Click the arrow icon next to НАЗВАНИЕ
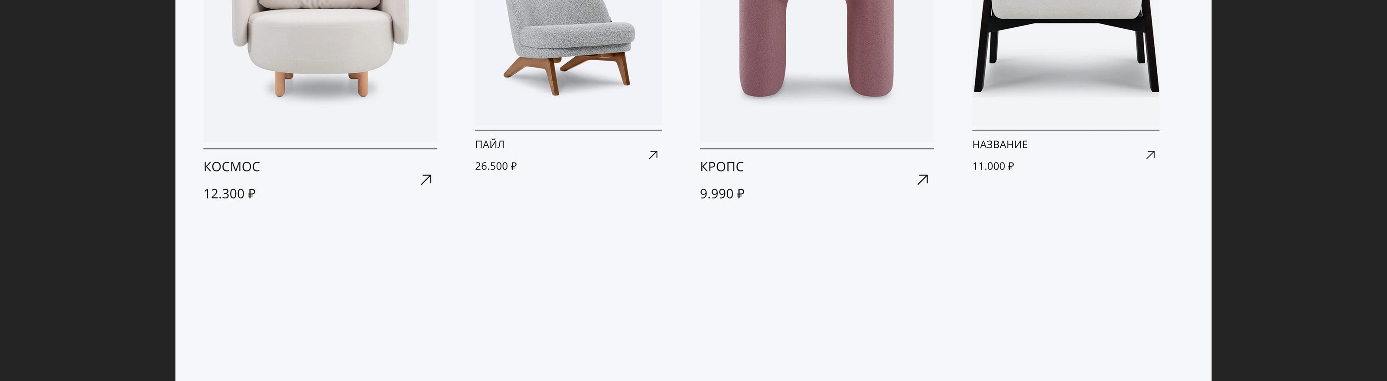Image resolution: width=1387 pixels, height=381 pixels. [x=1150, y=155]
